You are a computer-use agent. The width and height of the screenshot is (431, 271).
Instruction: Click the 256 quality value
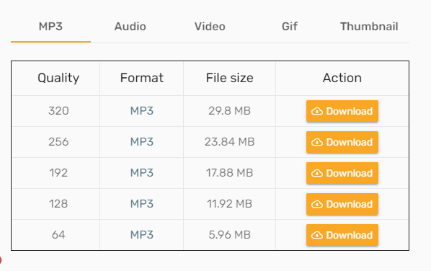tap(58, 142)
